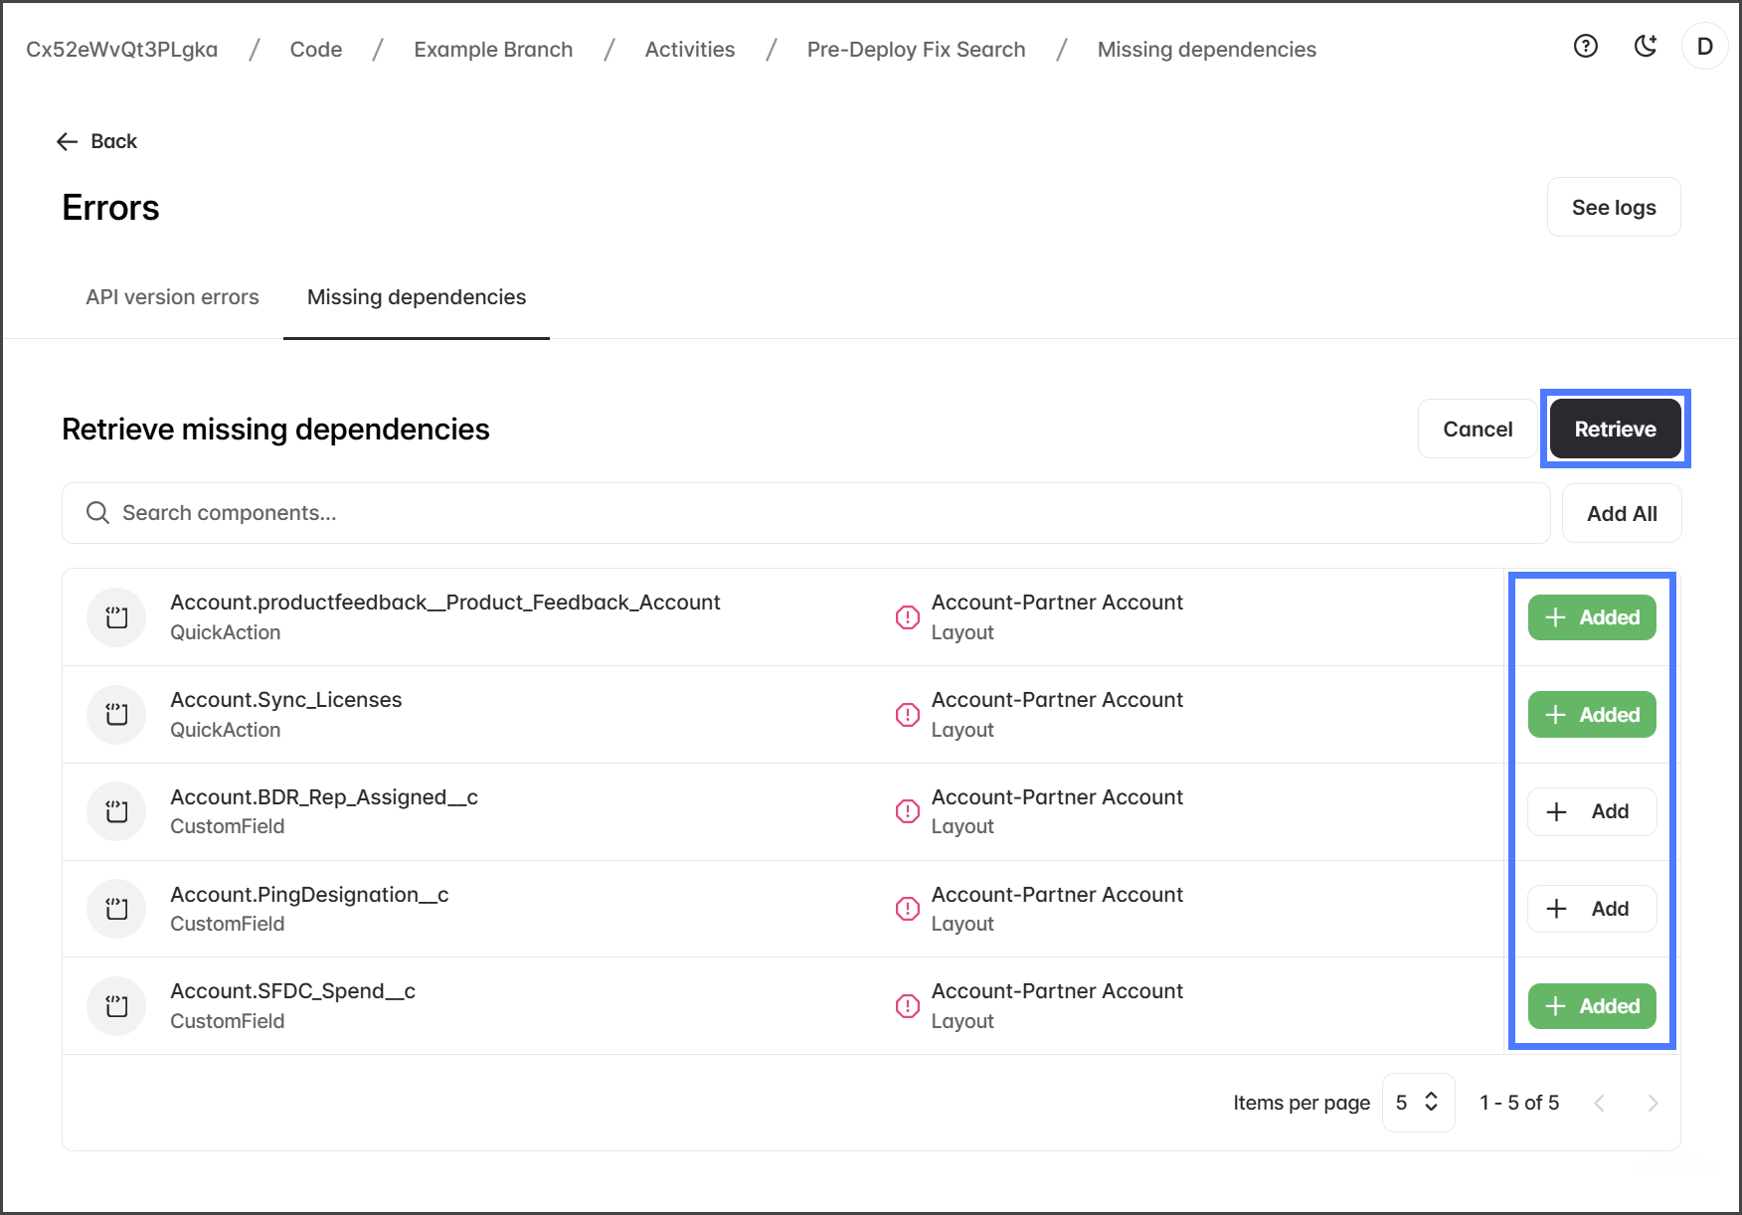Viewport: 1742px width, 1215px height.
Task: Add the Account.BDR_Rep_Assigned__c dependency
Action: (x=1591, y=812)
